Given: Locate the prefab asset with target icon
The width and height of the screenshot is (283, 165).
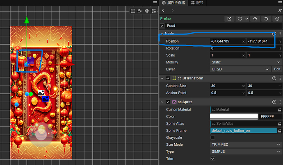Looking at the screenshot, I should pyautogui.click(x=255, y=19).
